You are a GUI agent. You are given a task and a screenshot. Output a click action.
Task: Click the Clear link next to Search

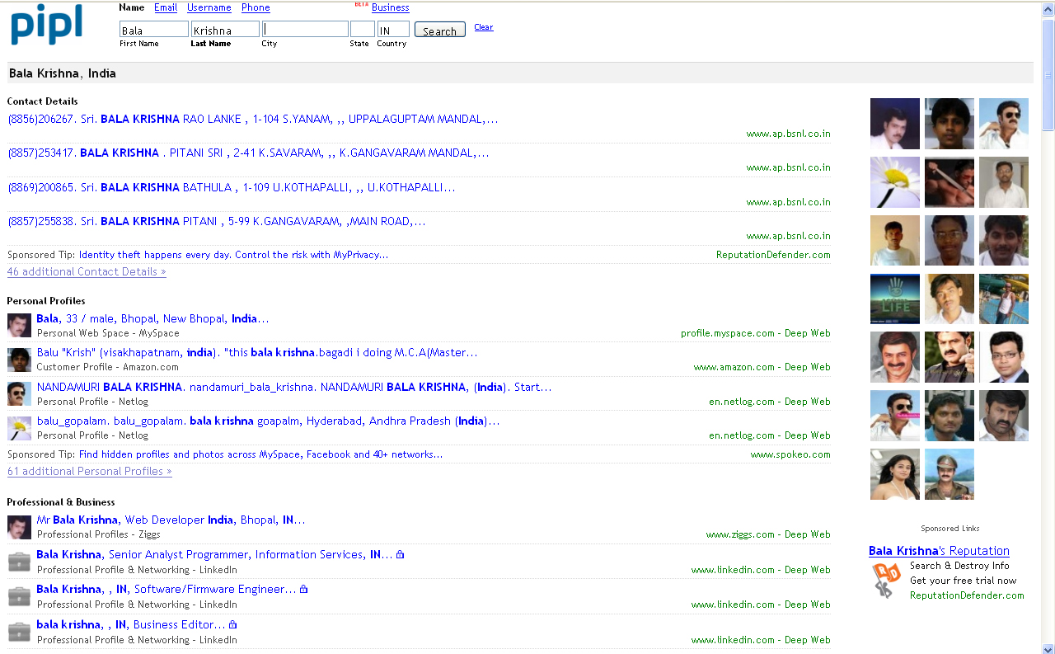(x=484, y=27)
